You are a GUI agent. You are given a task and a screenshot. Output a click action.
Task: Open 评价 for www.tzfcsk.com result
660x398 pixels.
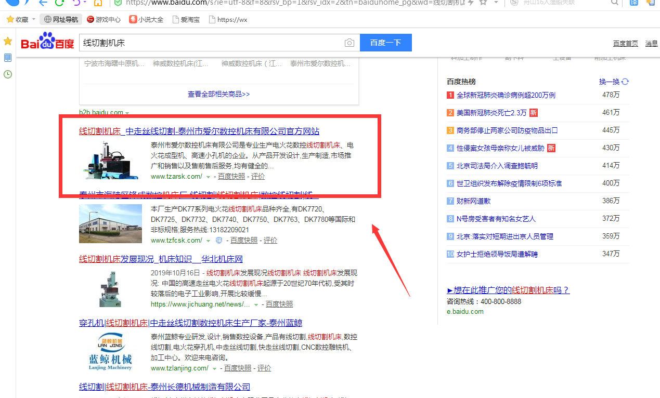[270, 241]
